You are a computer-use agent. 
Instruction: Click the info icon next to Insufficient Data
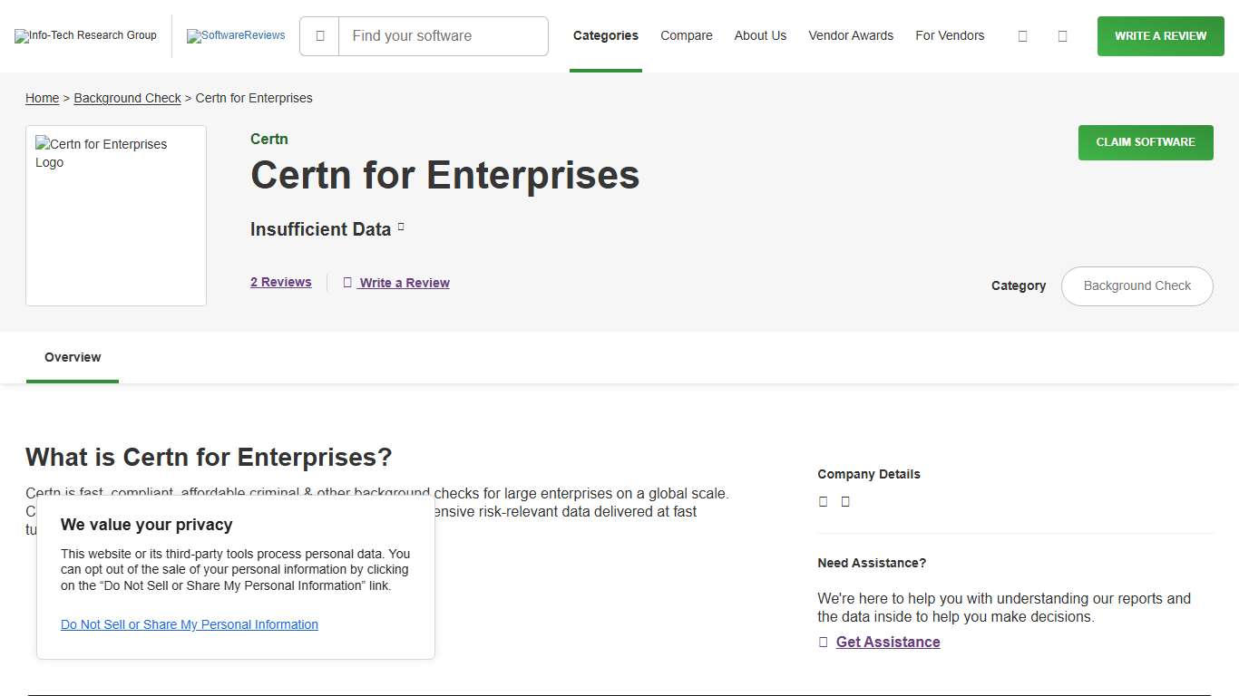tap(401, 227)
